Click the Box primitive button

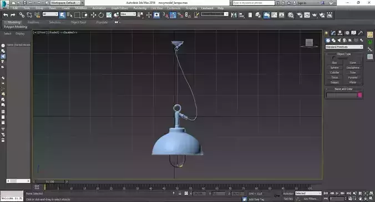(x=335, y=63)
